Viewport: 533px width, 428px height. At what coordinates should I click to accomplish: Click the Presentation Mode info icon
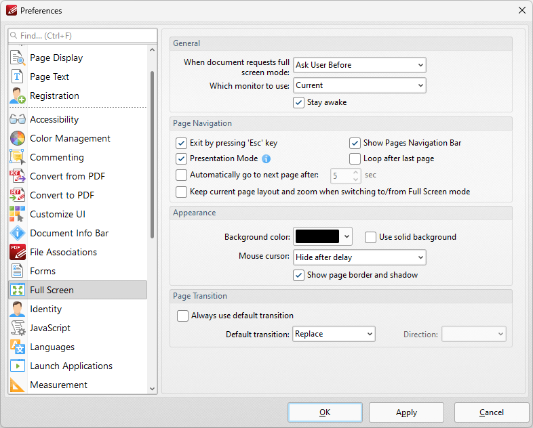[266, 159]
